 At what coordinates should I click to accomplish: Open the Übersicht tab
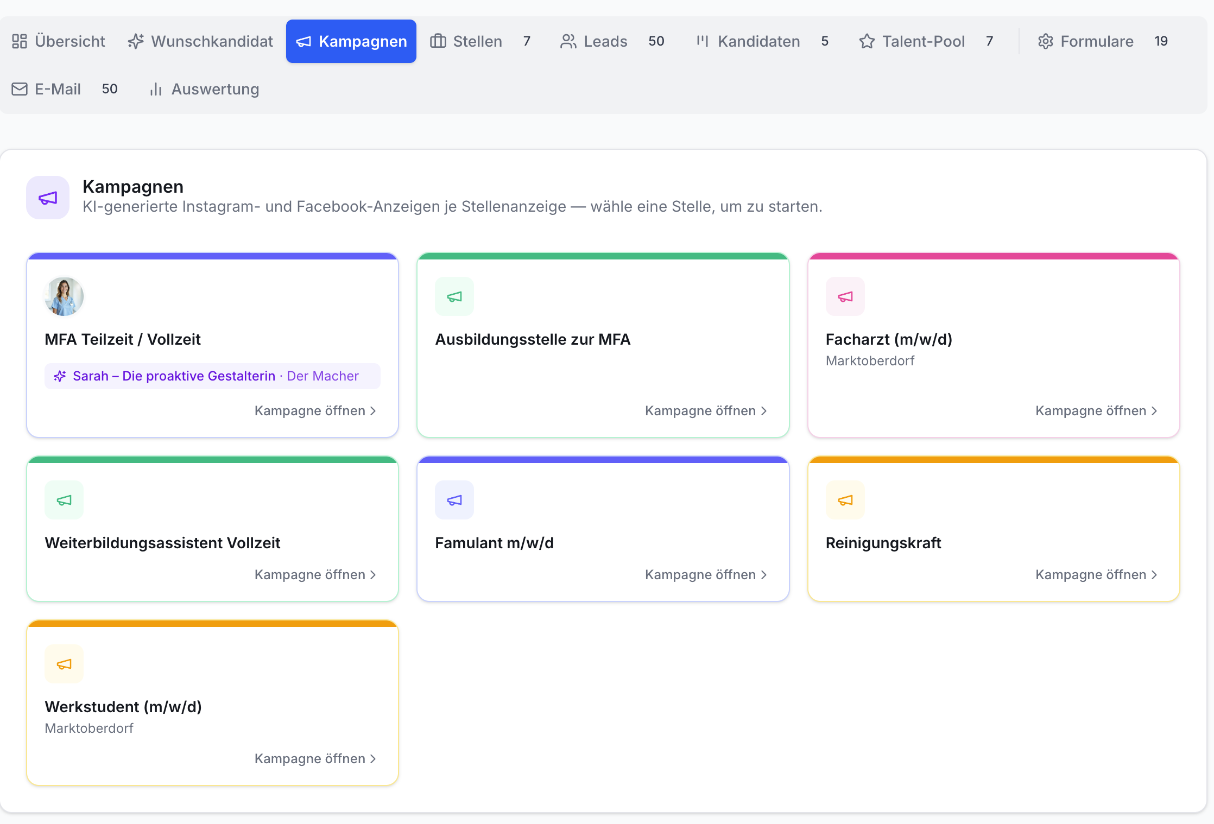[x=59, y=41]
